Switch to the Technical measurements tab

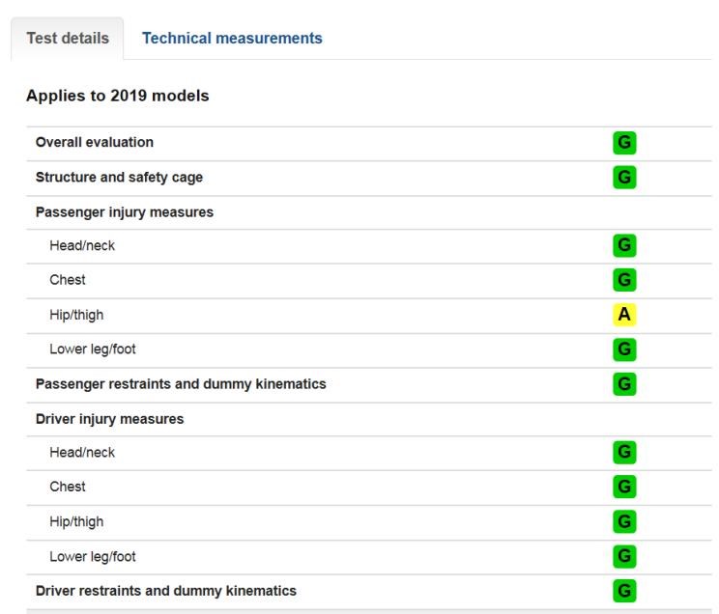232,39
